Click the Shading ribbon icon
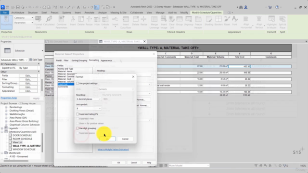The image size is (308, 173). click(x=209, y=21)
